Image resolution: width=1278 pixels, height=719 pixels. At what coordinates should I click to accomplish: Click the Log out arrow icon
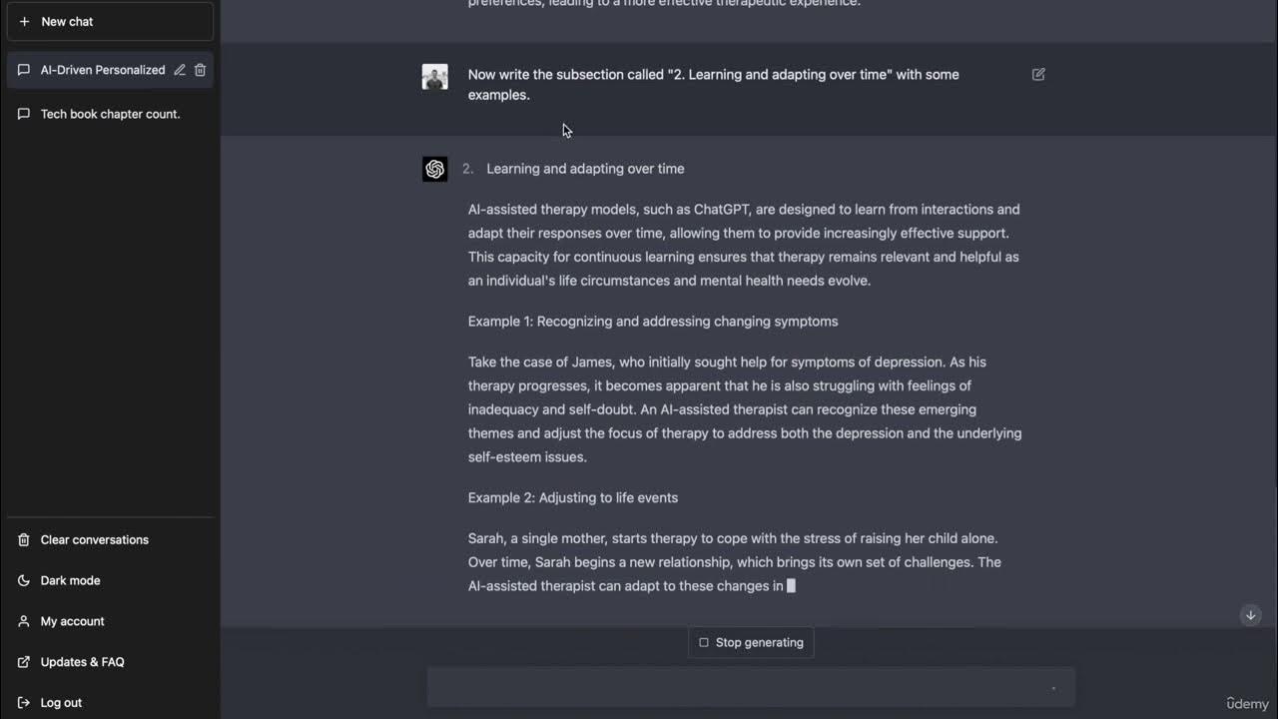click(x=24, y=703)
